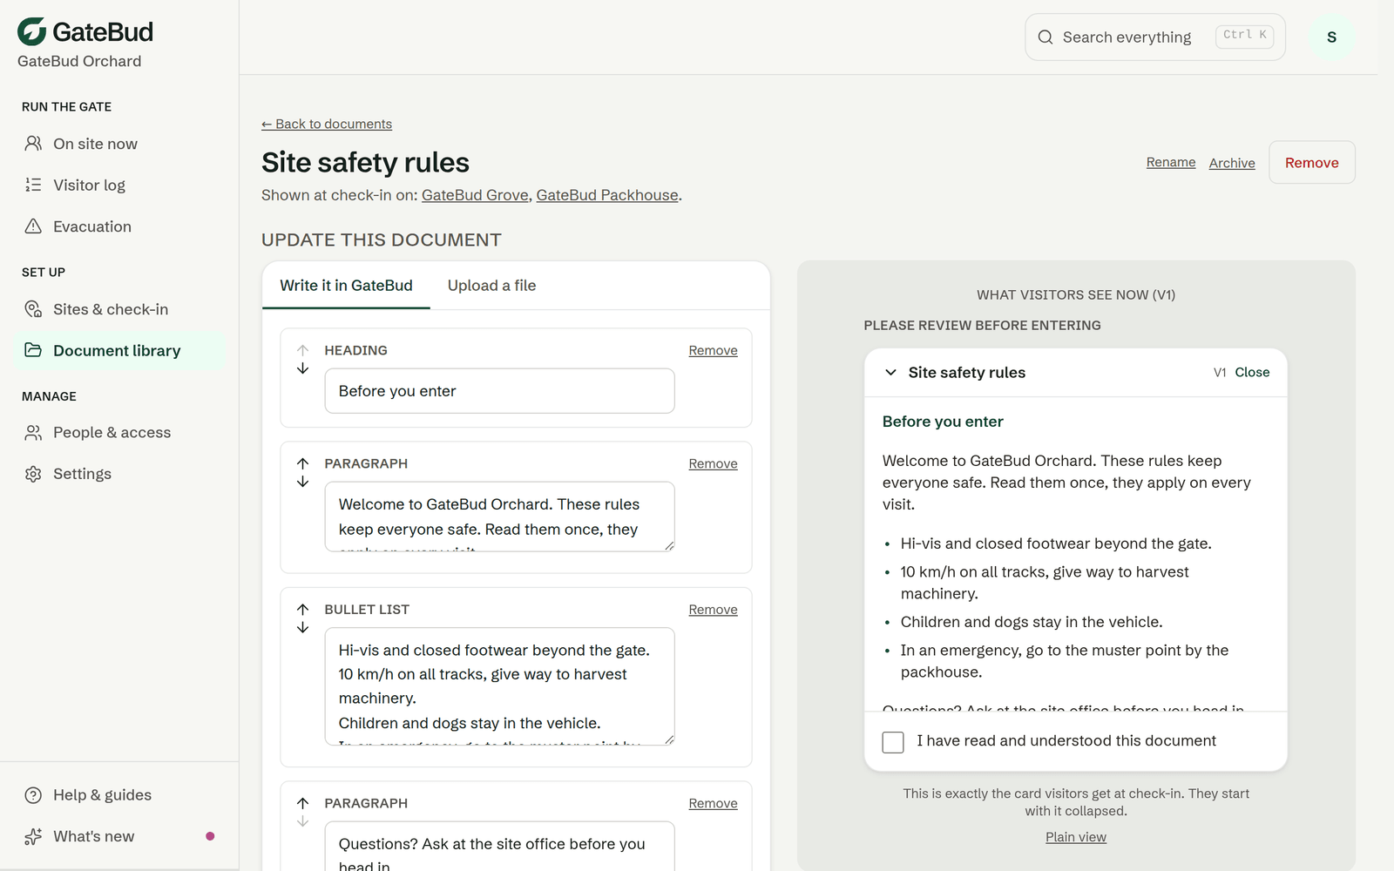Open the Evacuation warning page
1394x871 pixels.
coord(119,226)
